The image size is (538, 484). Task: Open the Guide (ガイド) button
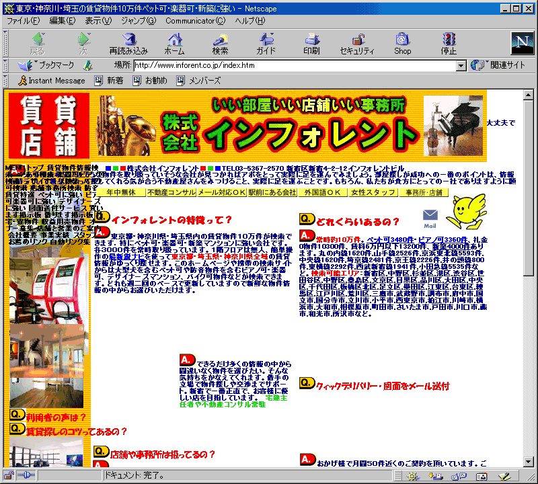[266, 44]
